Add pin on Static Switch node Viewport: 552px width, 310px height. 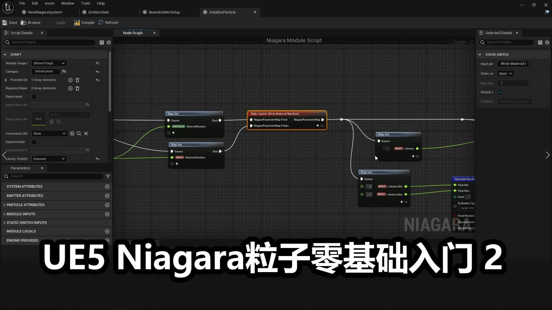click(317, 126)
